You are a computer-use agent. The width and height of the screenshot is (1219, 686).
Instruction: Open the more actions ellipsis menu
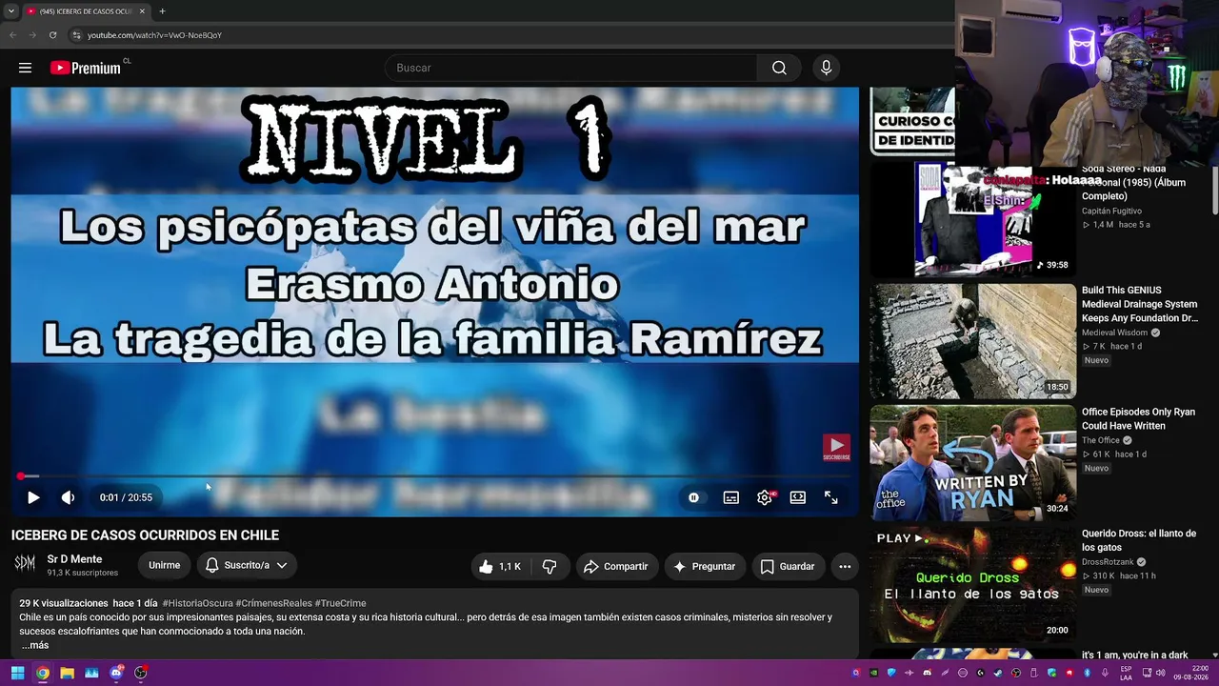tap(845, 566)
